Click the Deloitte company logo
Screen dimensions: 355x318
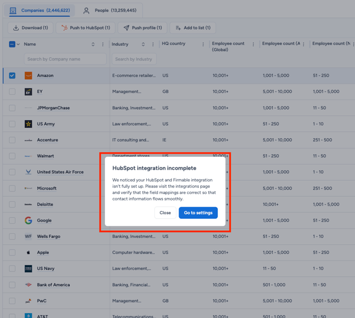(x=28, y=204)
